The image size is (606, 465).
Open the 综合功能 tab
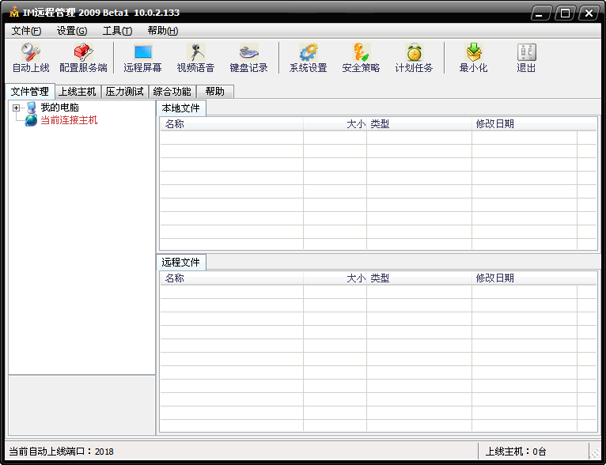(172, 92)
